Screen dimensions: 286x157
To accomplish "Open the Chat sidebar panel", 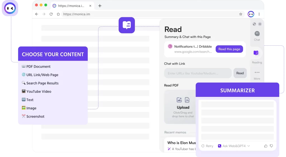I will [x=257, y=36].
